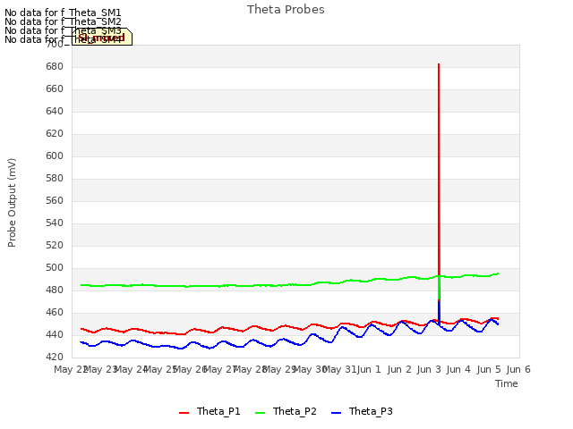573x429 pixels.
Task: Click the '600' y-axis tick label
Action: click(55, 156)
